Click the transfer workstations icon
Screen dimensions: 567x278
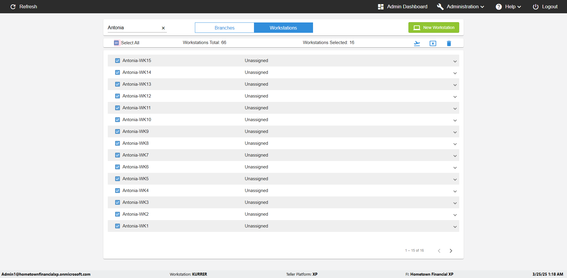point(417,43)
